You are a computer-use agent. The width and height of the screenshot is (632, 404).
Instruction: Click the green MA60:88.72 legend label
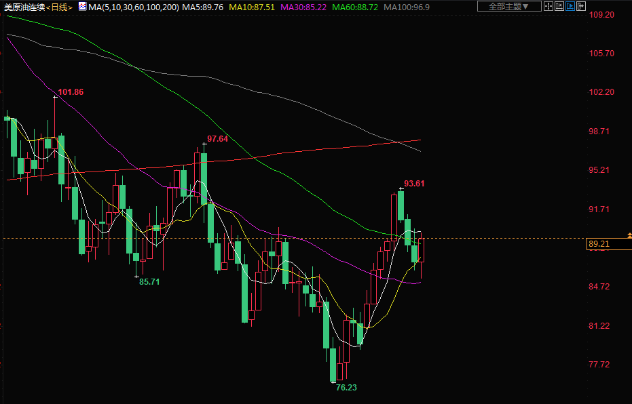point(354,7)
